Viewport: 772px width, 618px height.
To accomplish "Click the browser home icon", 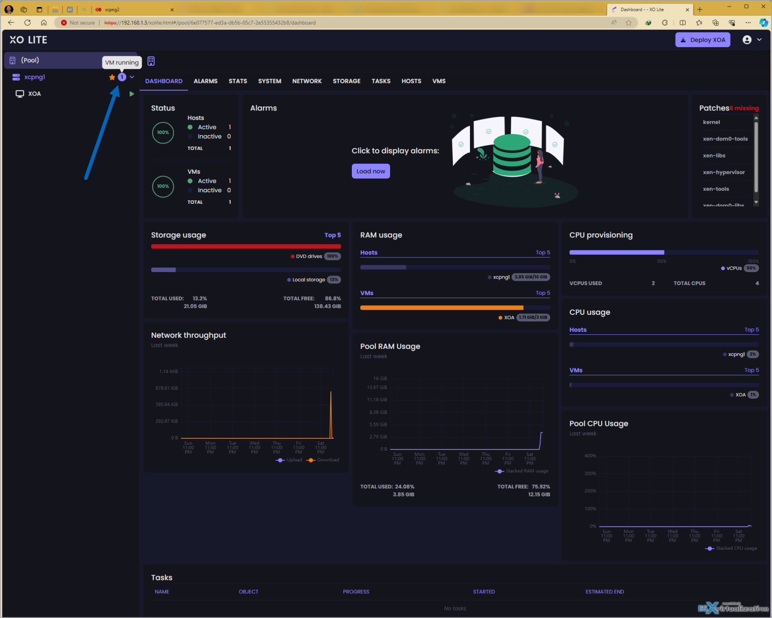I will [x=44, y=23].
